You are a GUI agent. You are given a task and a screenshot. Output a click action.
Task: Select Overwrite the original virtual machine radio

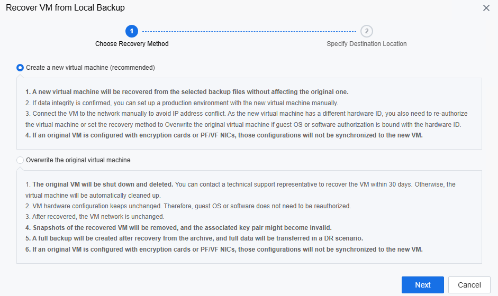(x=20, y=160)
